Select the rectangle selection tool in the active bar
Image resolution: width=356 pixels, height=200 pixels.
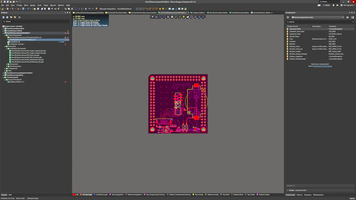(164, 17)
